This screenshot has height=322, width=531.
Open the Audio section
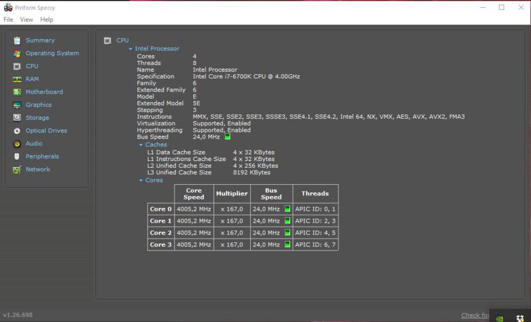(x=34, y=144)
